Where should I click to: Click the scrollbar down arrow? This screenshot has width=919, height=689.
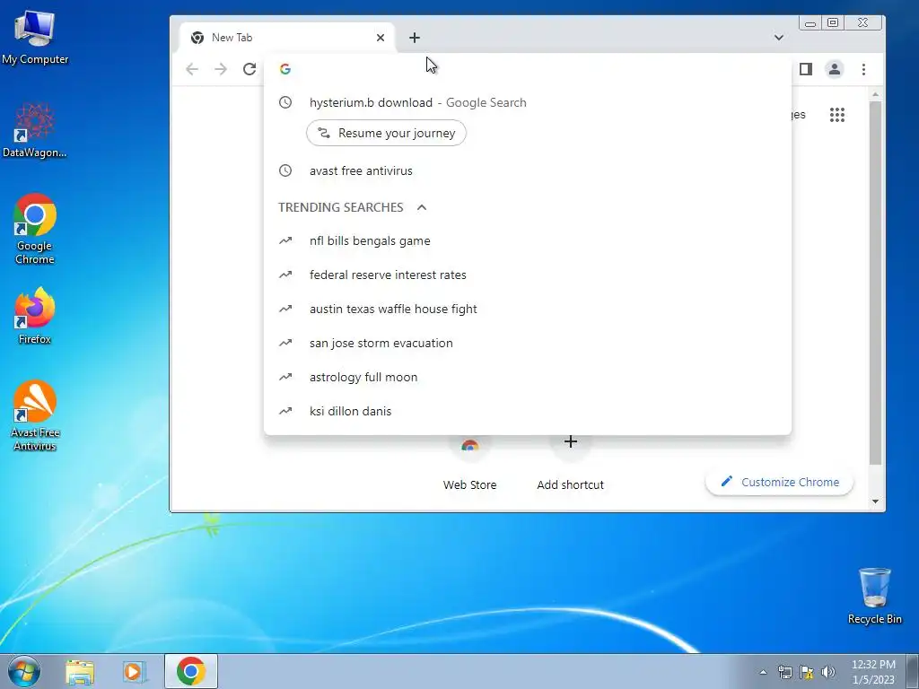tap(875, 501)
